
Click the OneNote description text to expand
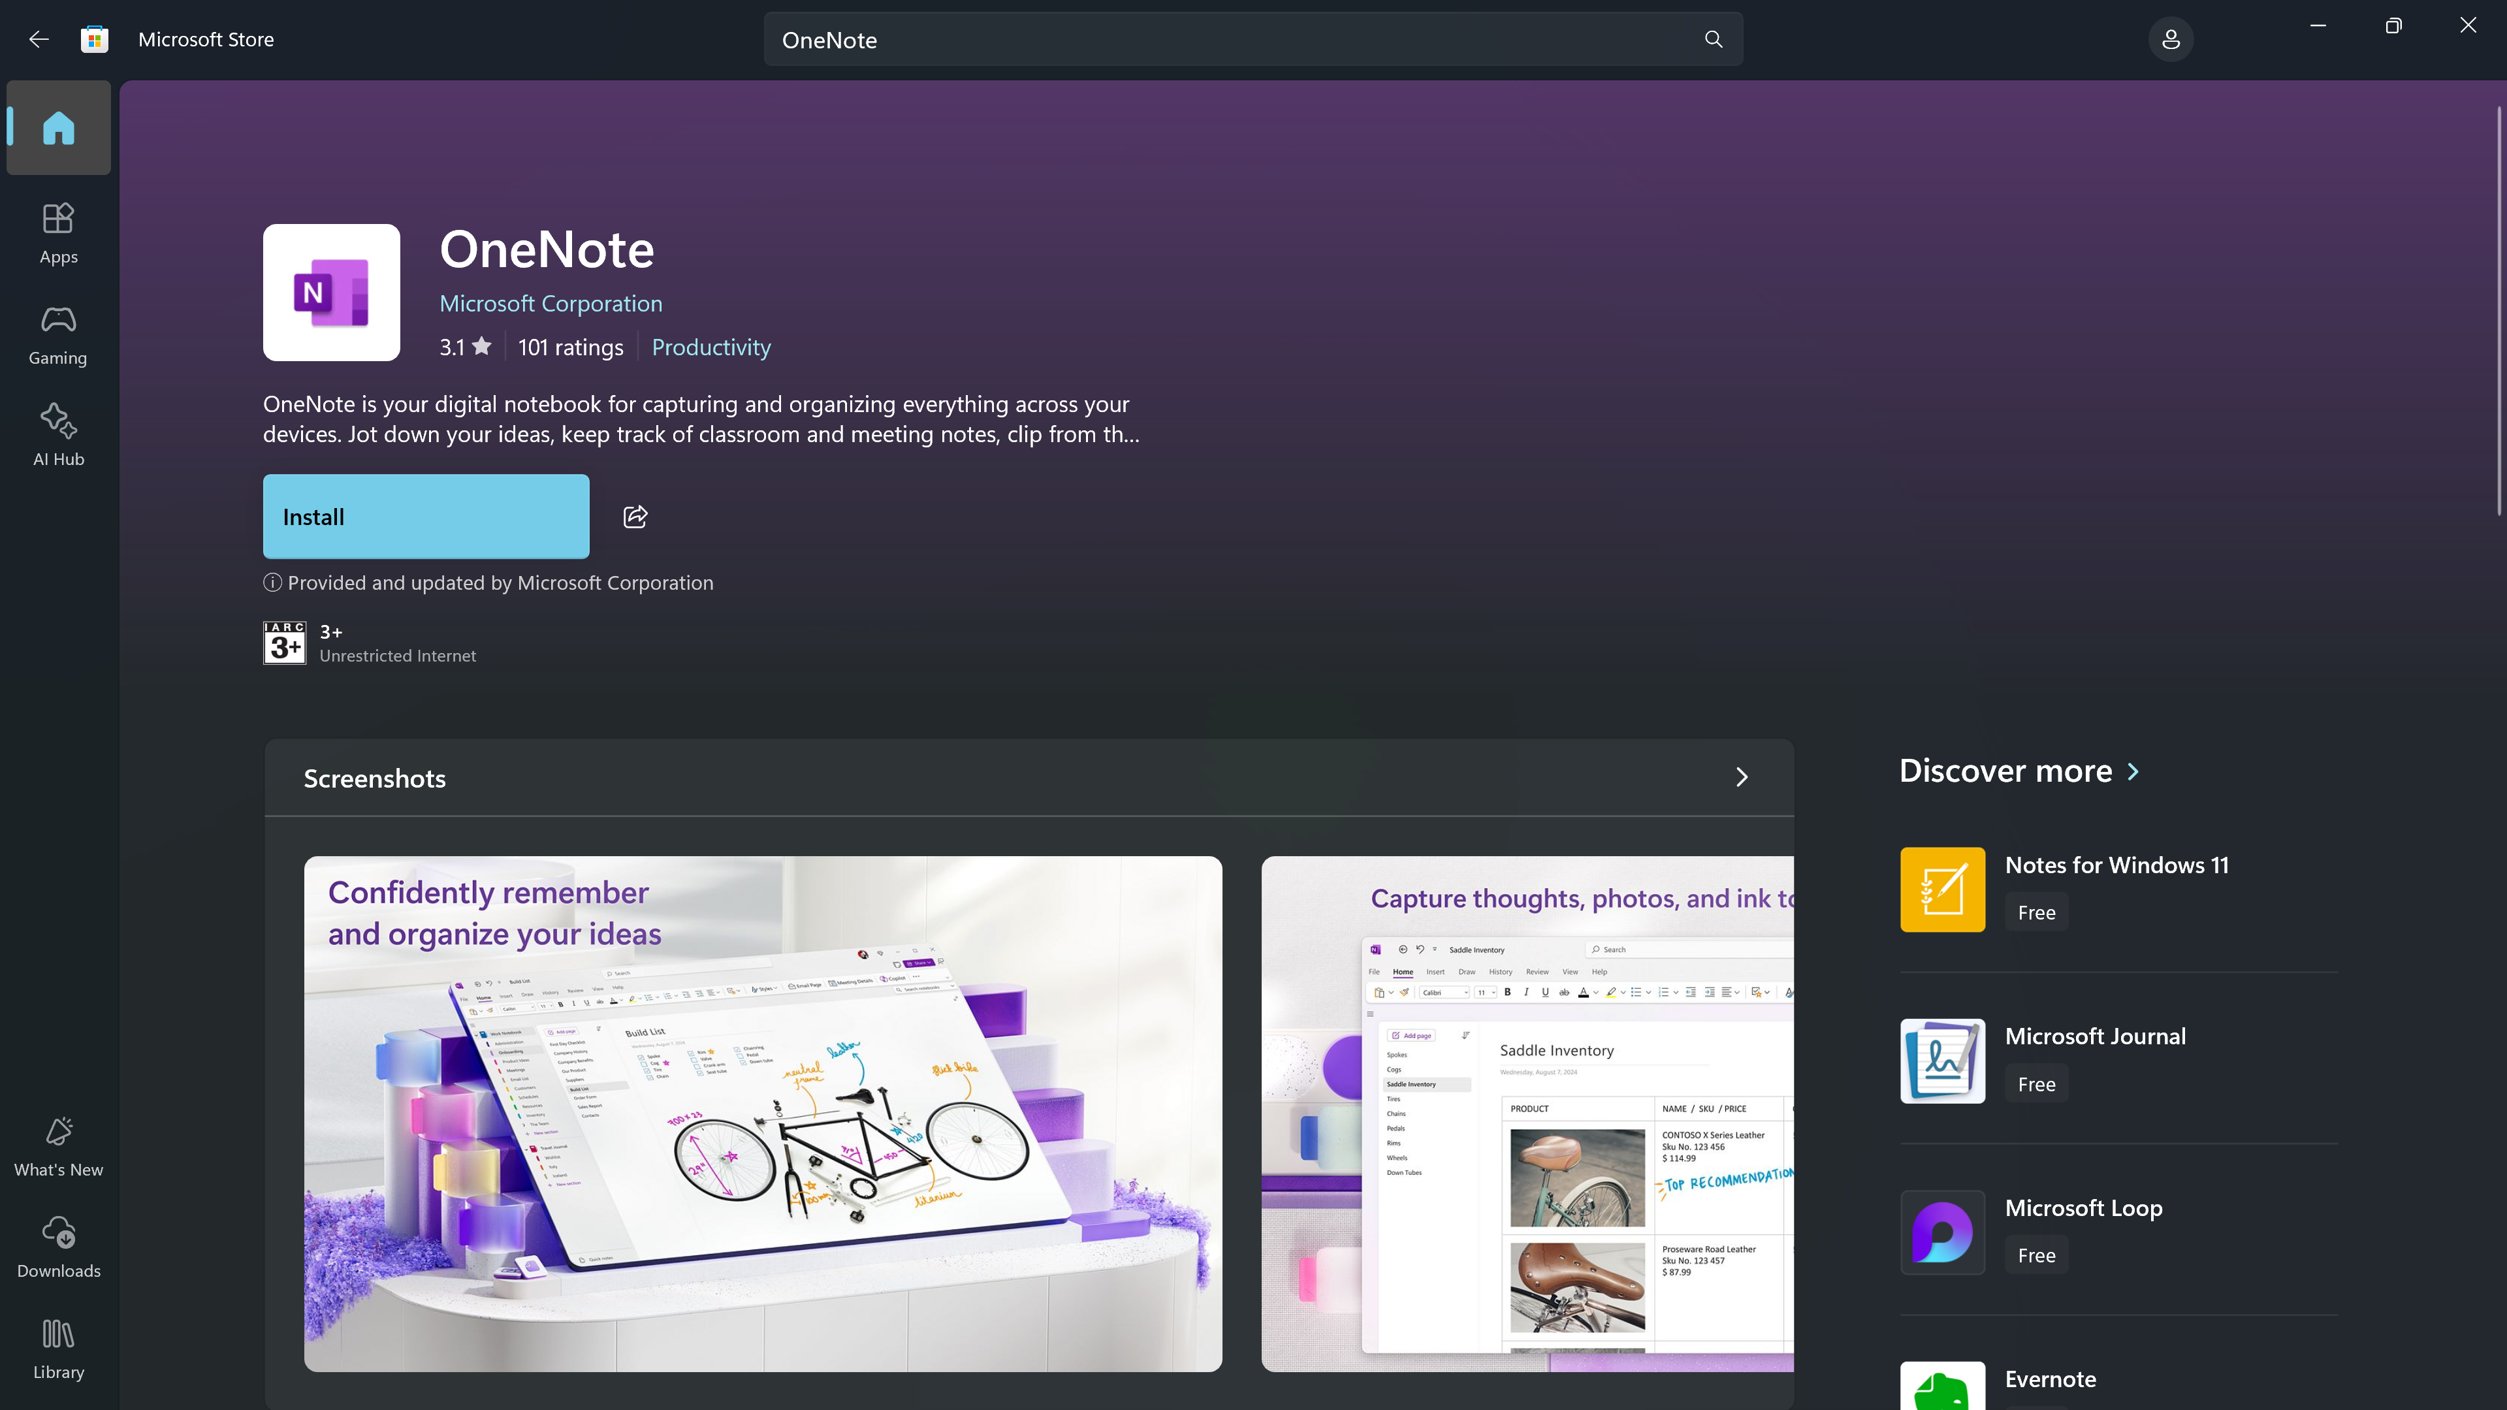coord(701,419)
